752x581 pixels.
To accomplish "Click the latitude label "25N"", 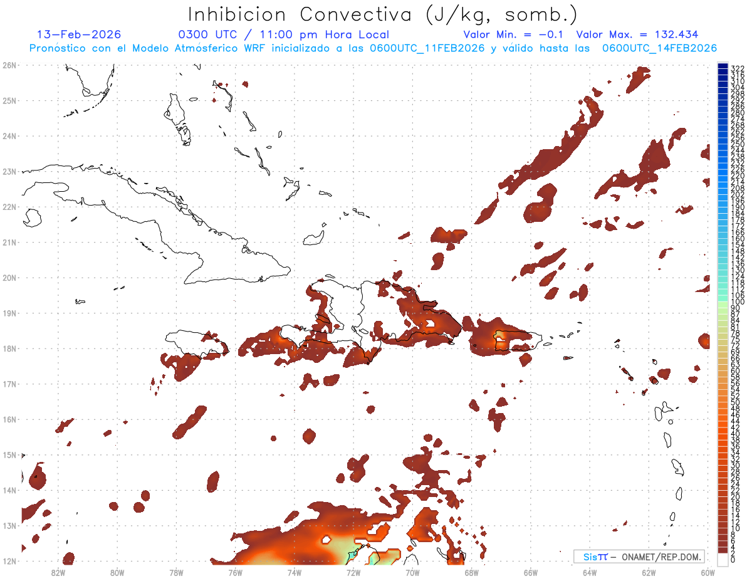I will pos(9,100).
